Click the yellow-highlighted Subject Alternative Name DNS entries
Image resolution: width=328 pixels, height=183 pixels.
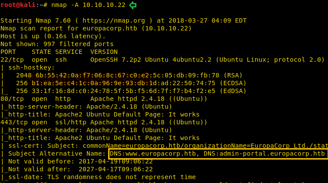point(217,153)
